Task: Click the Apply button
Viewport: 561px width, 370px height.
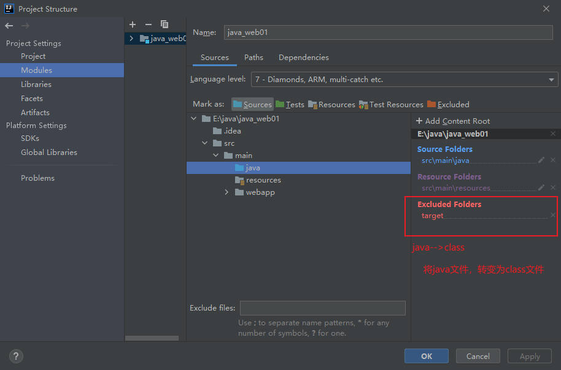Action: click(x=530, y=356)
